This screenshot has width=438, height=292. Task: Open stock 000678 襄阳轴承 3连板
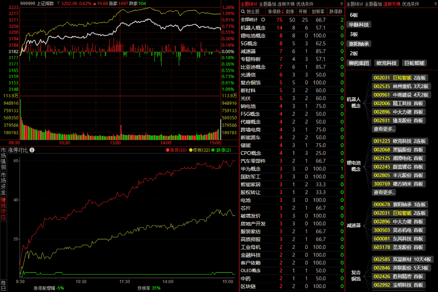pos(400,205)
